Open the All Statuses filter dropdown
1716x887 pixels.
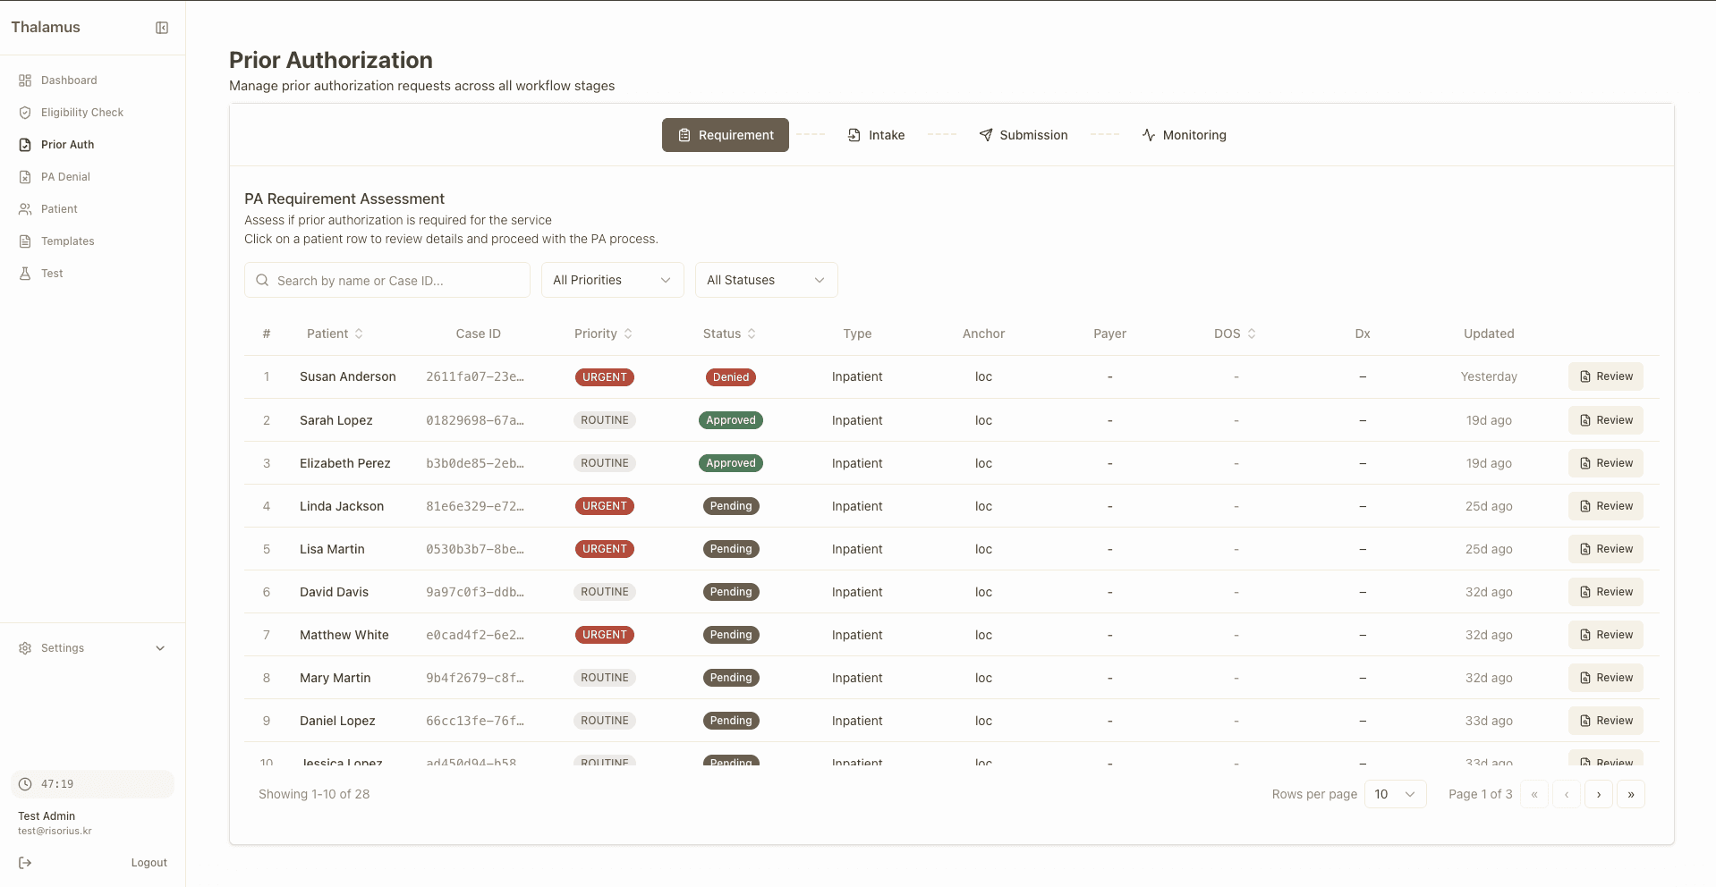[x=767, y=280]
